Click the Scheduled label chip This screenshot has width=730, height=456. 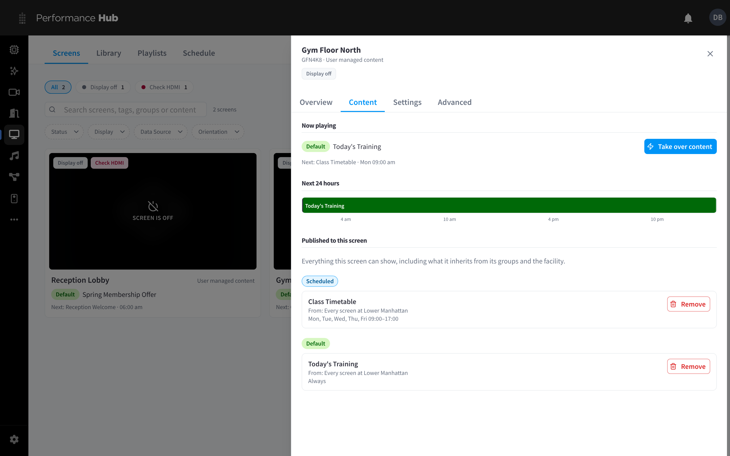point(319,281)
